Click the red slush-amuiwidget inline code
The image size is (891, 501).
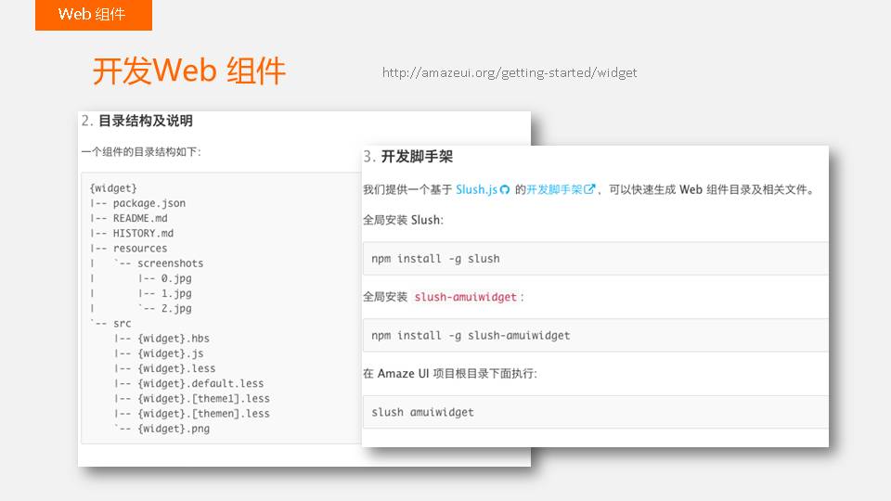point(465,297)
